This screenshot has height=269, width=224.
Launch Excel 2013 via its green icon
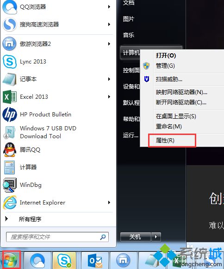coord(10,97)
